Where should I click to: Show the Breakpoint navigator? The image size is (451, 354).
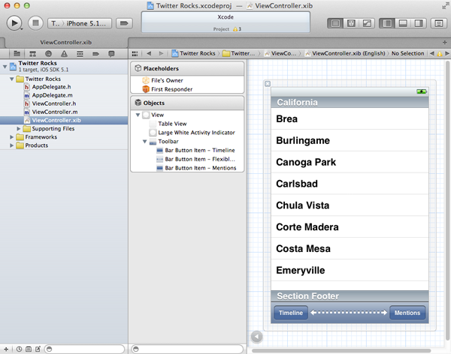[95, 54]
